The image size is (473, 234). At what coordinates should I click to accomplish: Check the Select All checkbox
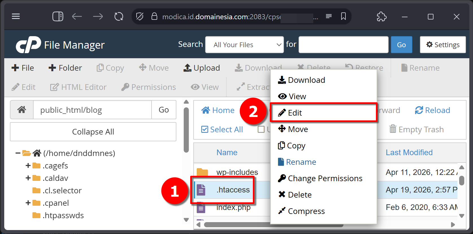[x=205, y=129]
